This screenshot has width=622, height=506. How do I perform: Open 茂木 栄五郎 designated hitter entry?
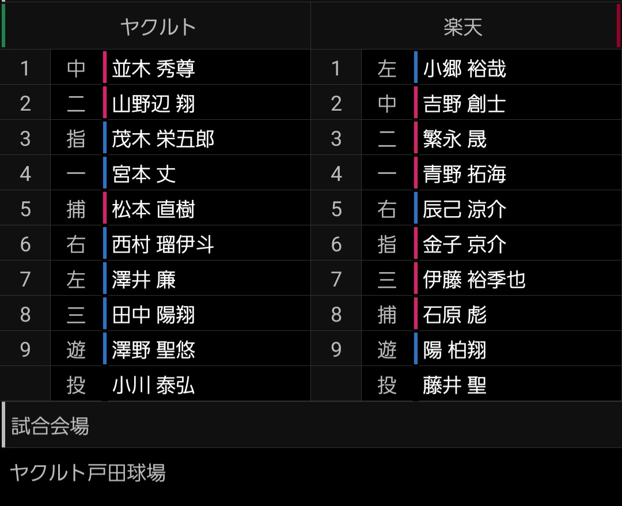point(163,139)
